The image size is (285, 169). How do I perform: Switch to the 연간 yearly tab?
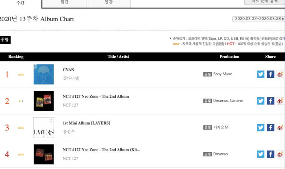[x=109, y=2]
